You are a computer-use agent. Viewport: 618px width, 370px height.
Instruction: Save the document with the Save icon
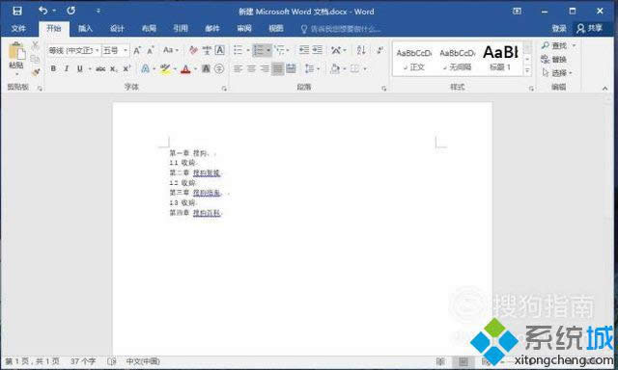[x=17, y=11]
